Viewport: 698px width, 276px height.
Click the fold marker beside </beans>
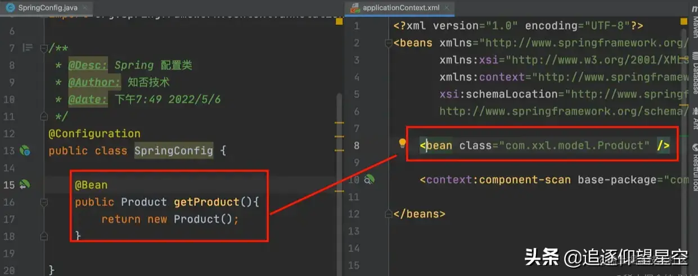[x=388, y=214]
